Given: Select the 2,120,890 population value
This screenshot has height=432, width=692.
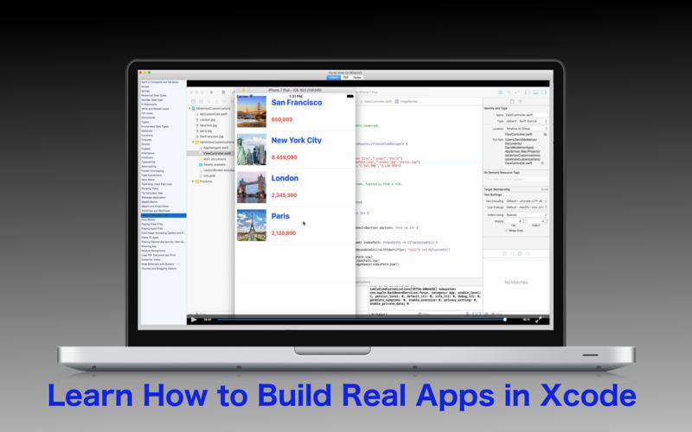Looking at the screenshot, I should tap(284, 233).
